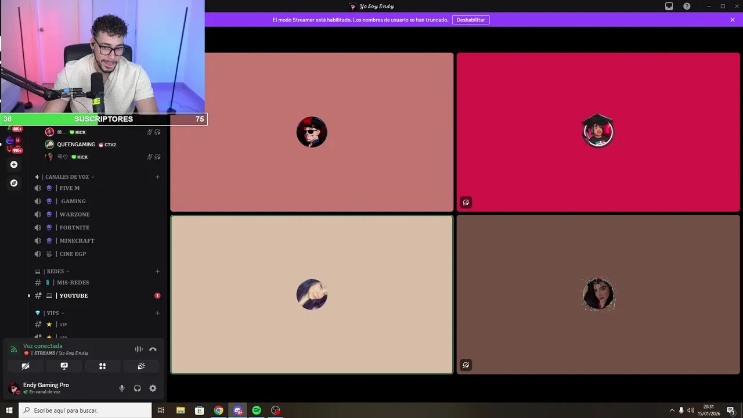
Task: Open the MIS-REDES text channel
Action: [96, 282]
